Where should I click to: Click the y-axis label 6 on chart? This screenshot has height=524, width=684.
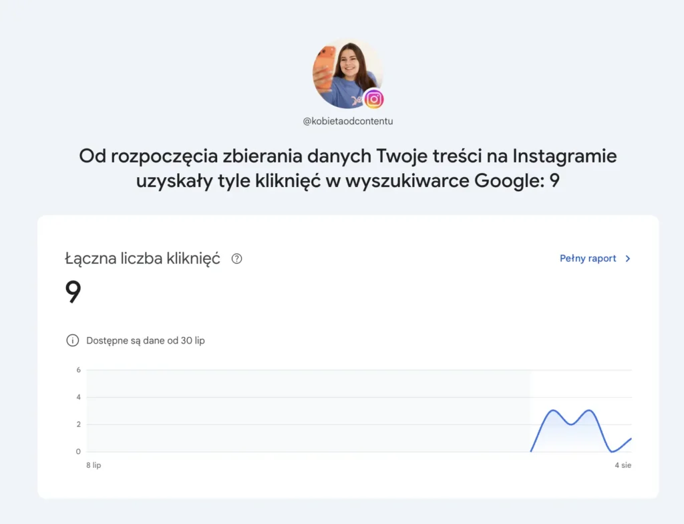point(79,370)
